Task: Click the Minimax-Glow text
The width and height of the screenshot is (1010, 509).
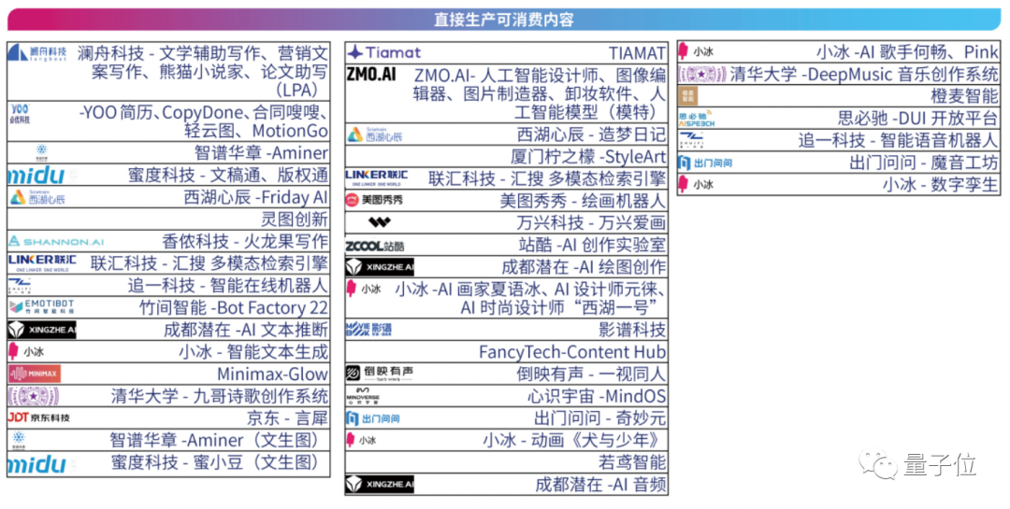Action: 272,374
